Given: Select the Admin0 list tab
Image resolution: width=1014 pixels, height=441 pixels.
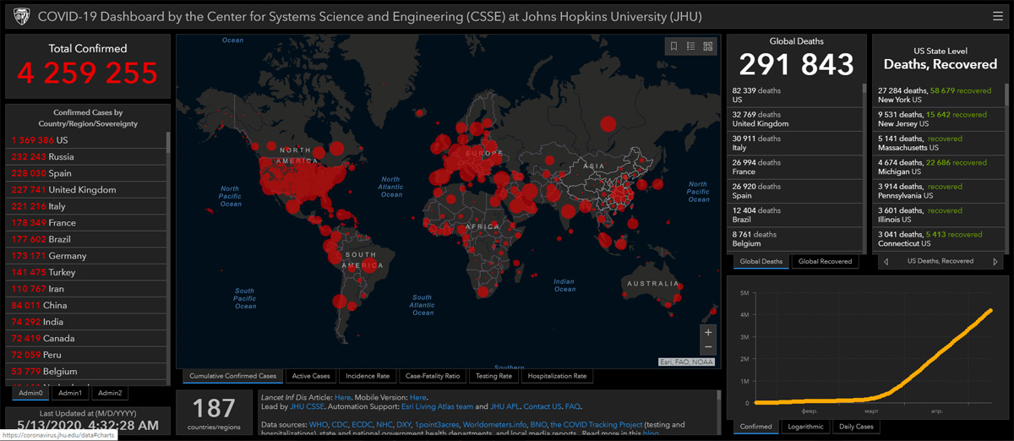Looking at the screenshot, I should pos(30,393).
